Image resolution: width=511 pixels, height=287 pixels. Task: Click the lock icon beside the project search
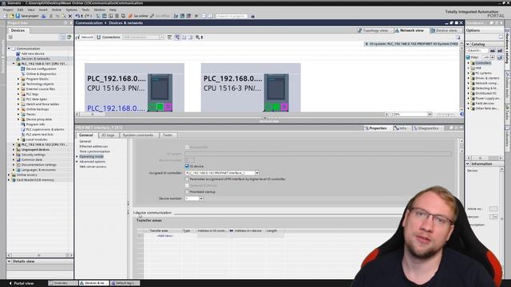[252, 16]
